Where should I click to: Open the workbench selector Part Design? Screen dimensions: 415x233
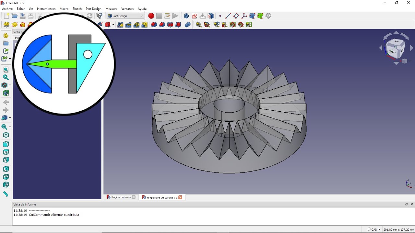125,16
